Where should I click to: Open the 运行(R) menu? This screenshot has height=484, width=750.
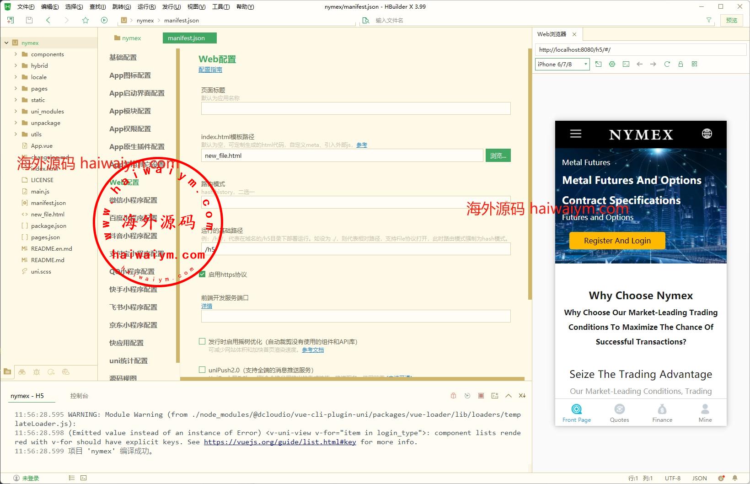click(x=146, y=6)
